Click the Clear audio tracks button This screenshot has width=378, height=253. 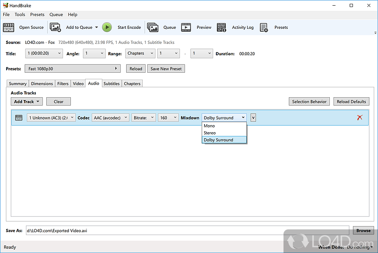59,101
